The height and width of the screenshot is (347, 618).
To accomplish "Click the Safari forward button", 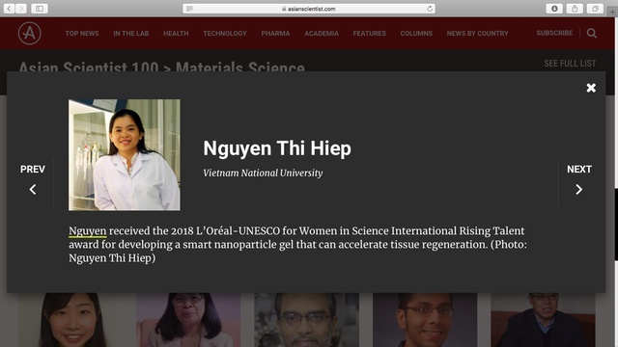I will coord(21,9).
